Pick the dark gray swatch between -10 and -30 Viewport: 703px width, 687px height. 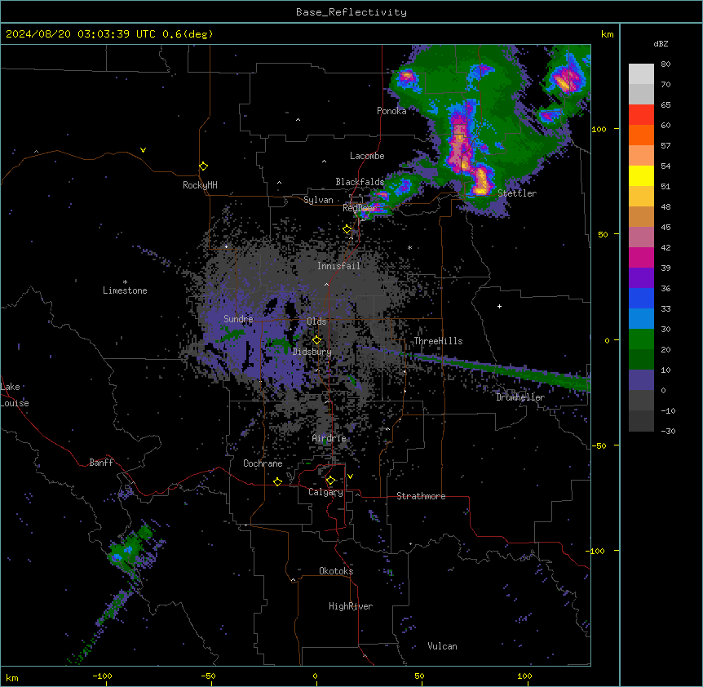[x=641, y=421]
